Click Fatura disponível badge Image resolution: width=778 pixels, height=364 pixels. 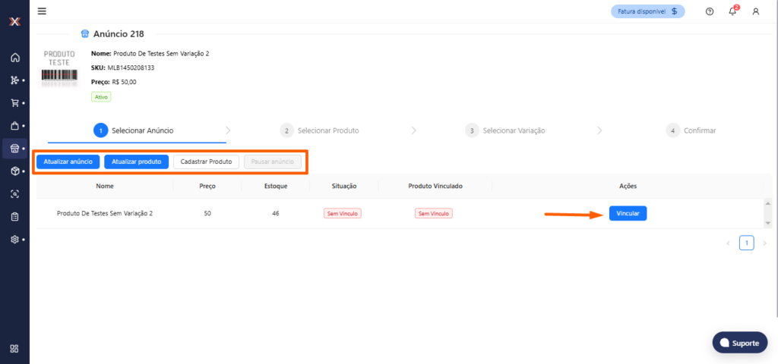click(x=648, y=11)
